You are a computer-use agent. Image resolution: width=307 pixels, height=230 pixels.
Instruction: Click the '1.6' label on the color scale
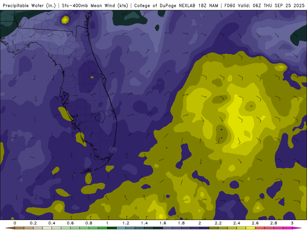coord(163,223)
